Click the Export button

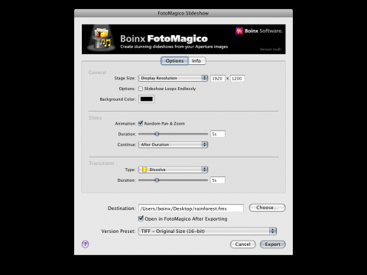[272, 244]
